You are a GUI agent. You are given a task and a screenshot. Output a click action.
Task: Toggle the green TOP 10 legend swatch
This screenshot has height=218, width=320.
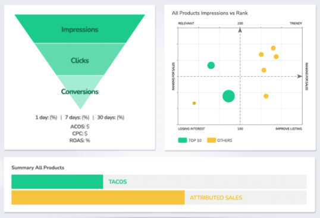(x=183, y=140)
